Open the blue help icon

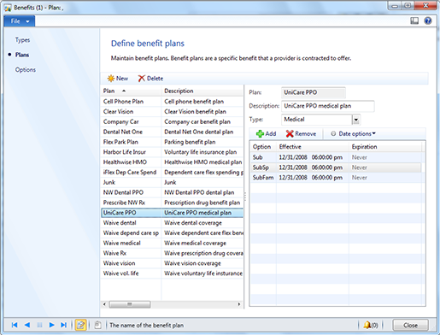pyautogui.click(x=428, y=21)
